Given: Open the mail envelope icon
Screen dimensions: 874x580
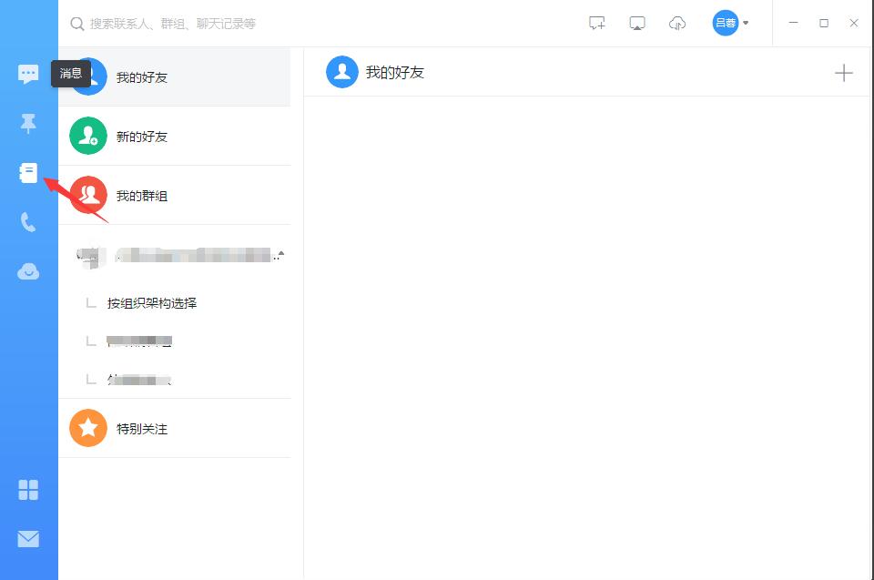Looking at the screenshot, I should click(27, 538).
